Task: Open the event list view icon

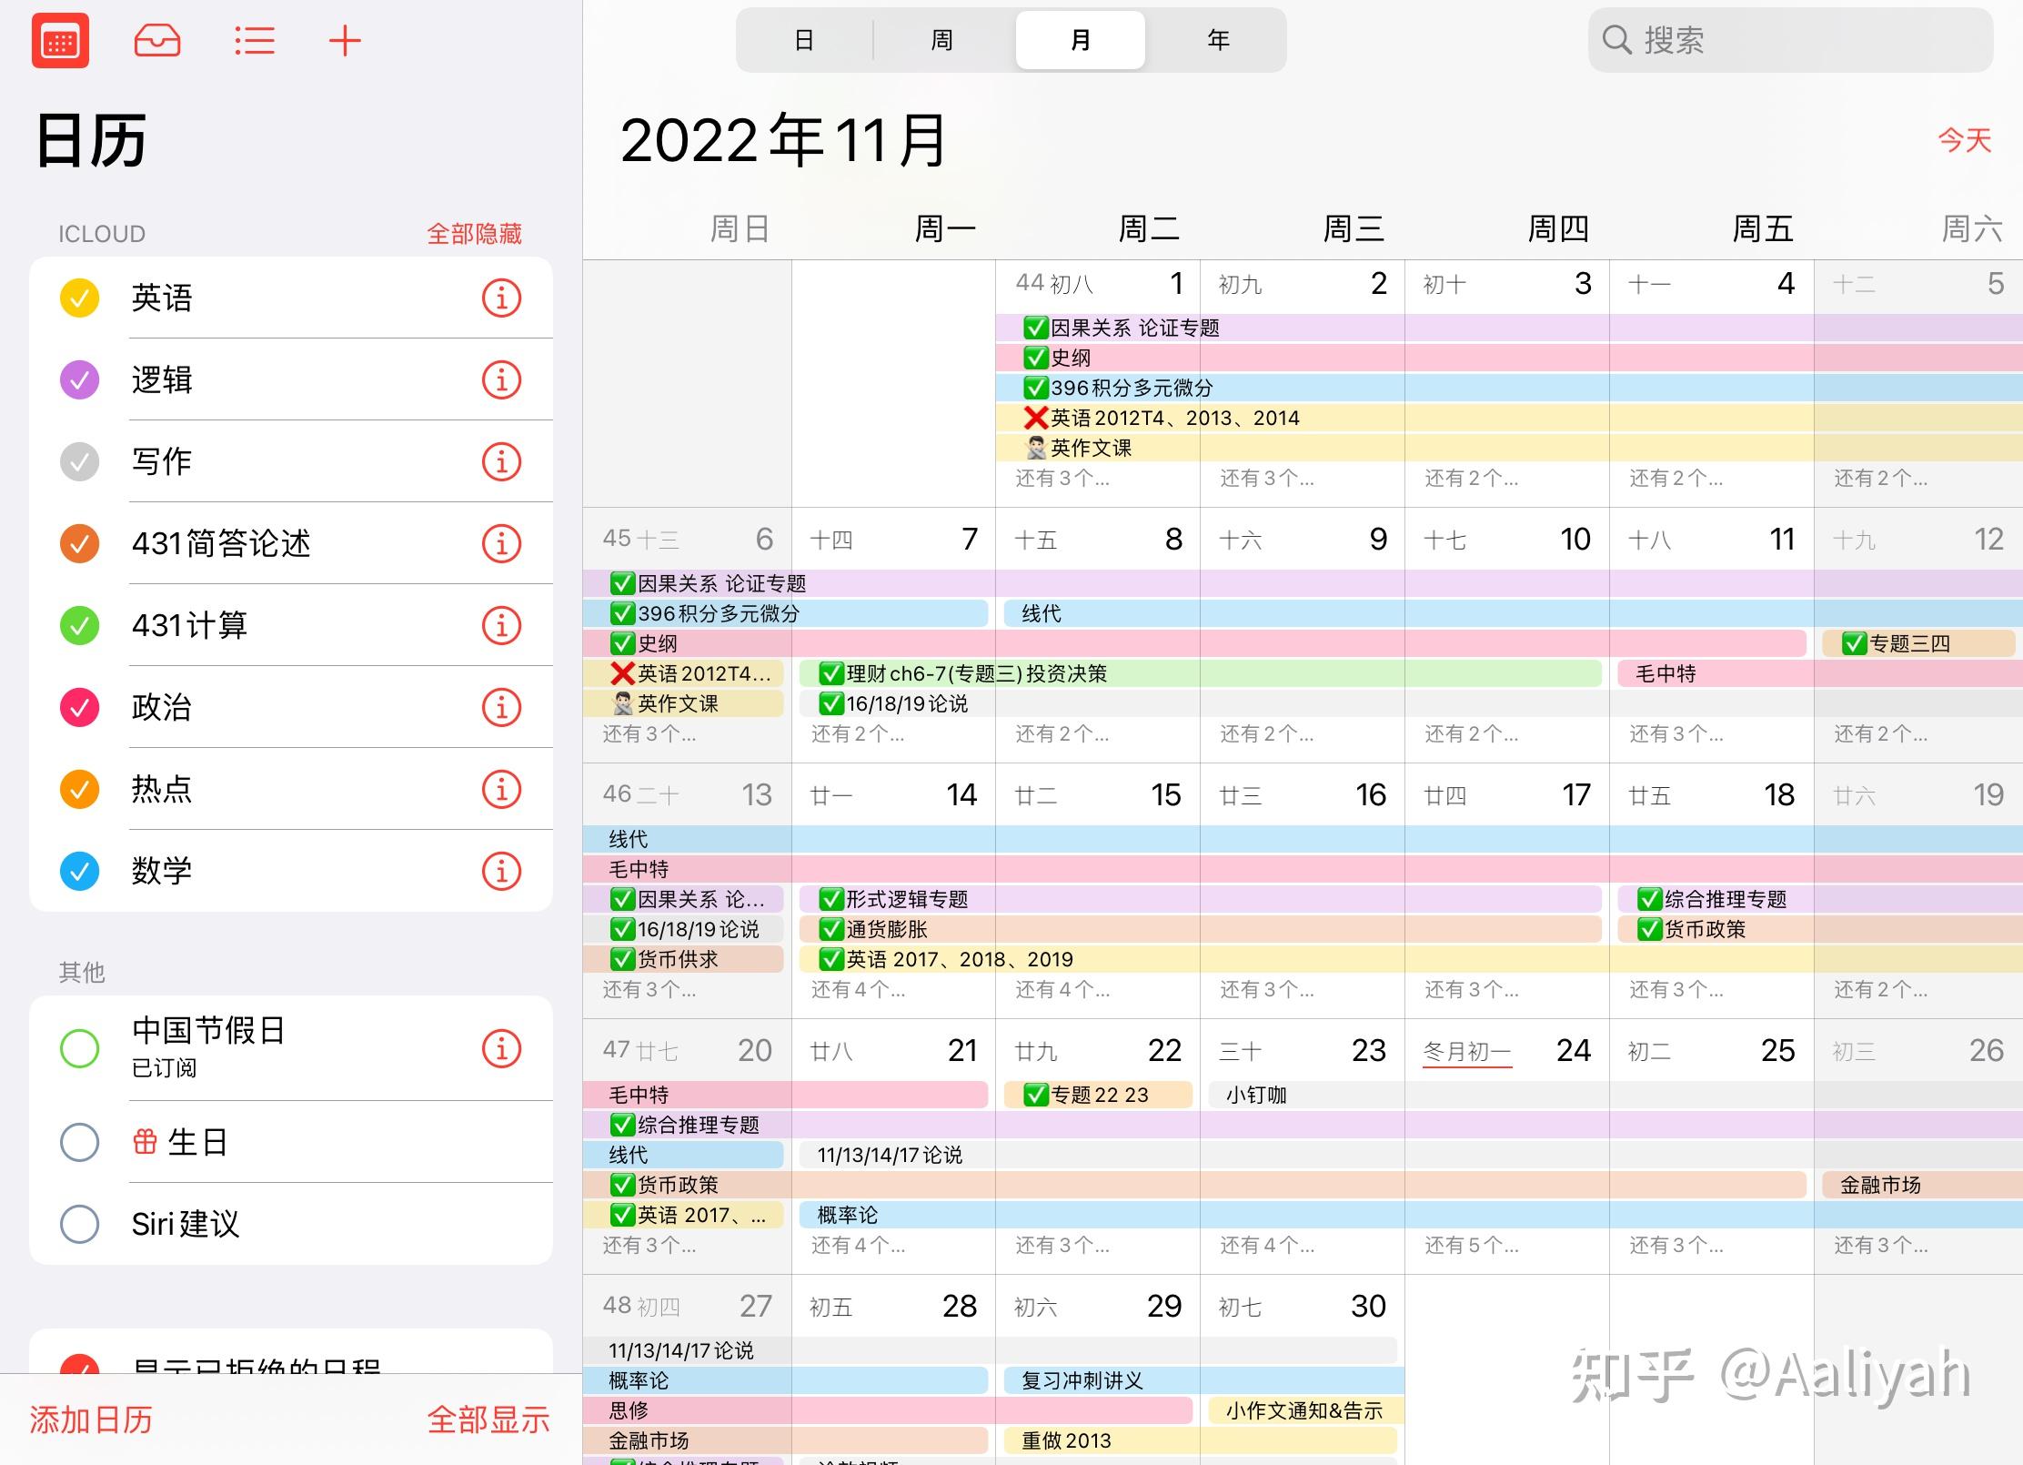Action: [x=254, y=41]
